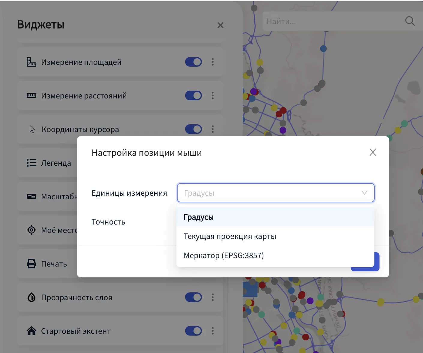Click the Print printer icon
423x353 pixels.
31,264
